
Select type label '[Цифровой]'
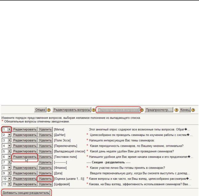click(x=62, y=184)
